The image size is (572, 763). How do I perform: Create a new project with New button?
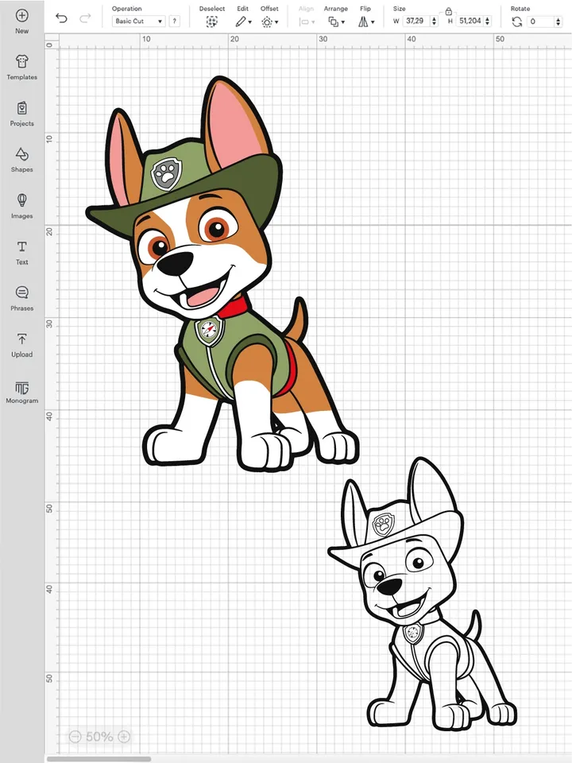coord(21,21)
